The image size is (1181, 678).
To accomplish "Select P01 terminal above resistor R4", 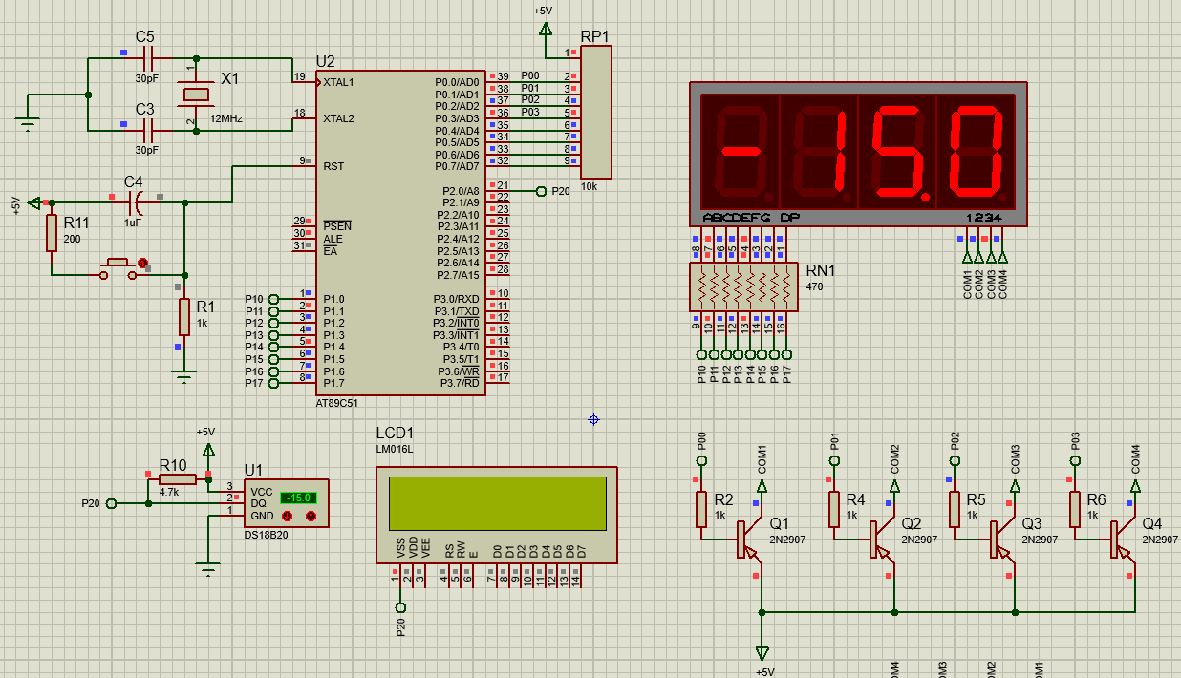I will 834,460.
